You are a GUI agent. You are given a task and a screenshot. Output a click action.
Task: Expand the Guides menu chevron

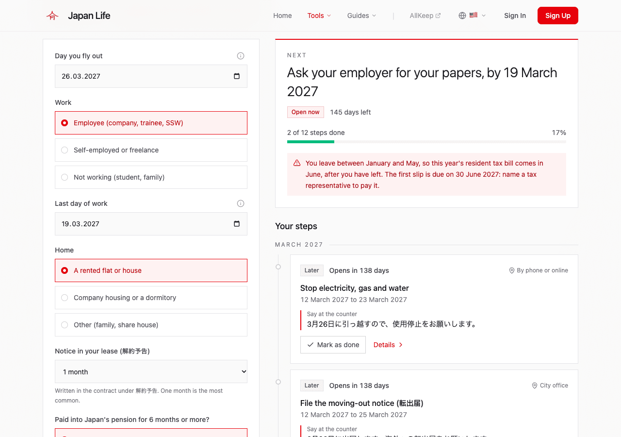374,16
